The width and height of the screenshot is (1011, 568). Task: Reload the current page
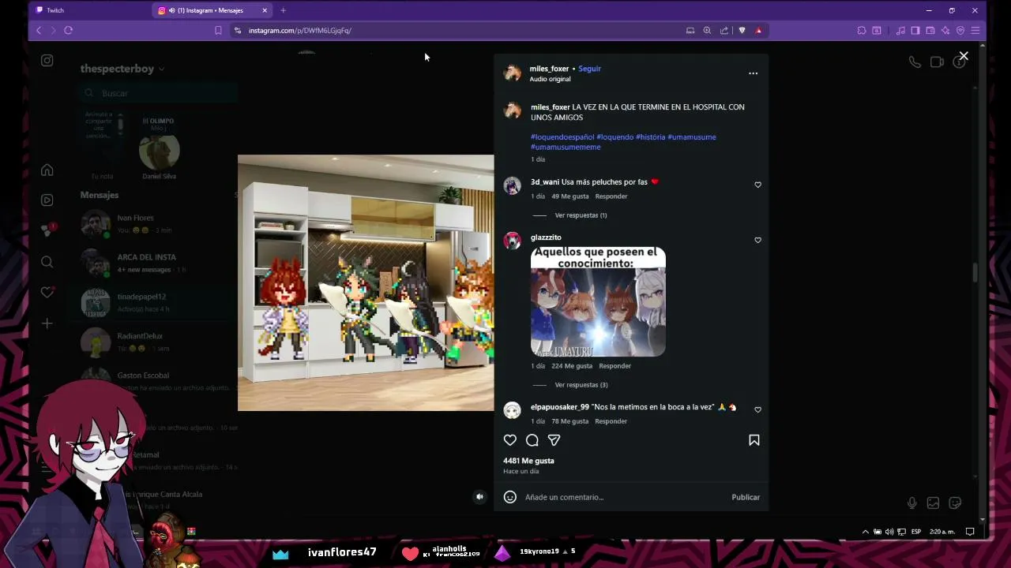(x=69, y=30)
